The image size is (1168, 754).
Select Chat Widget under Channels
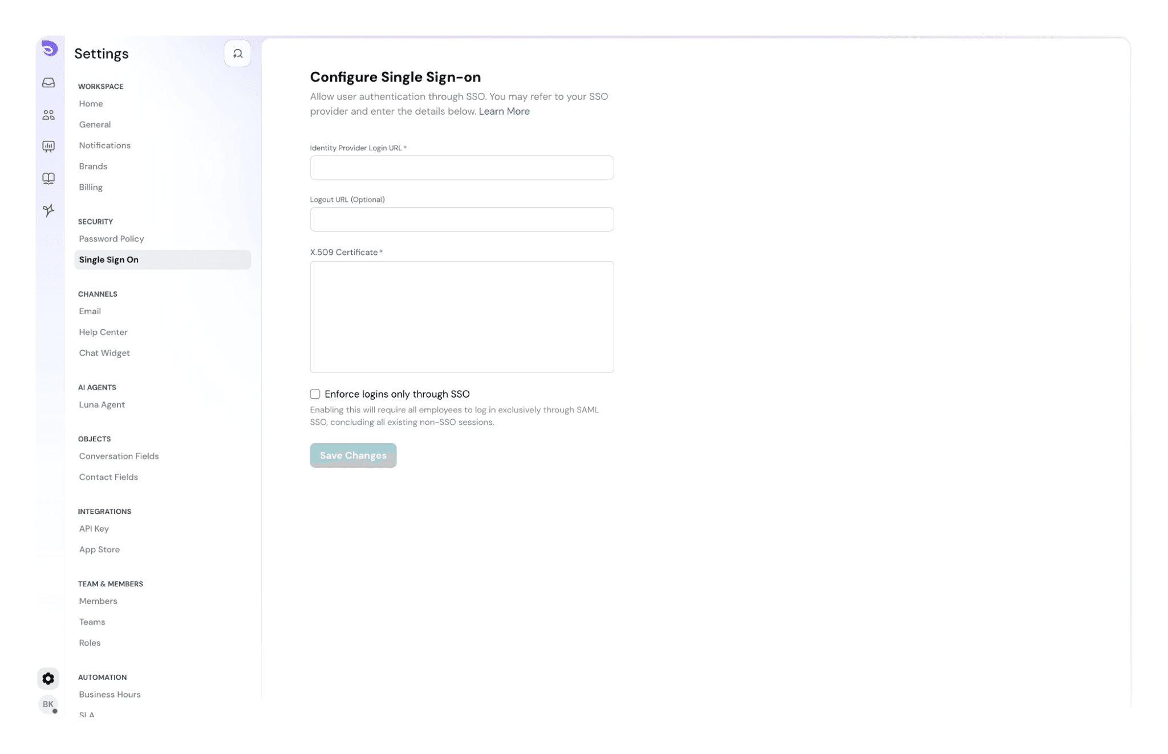tap(104, 353)
